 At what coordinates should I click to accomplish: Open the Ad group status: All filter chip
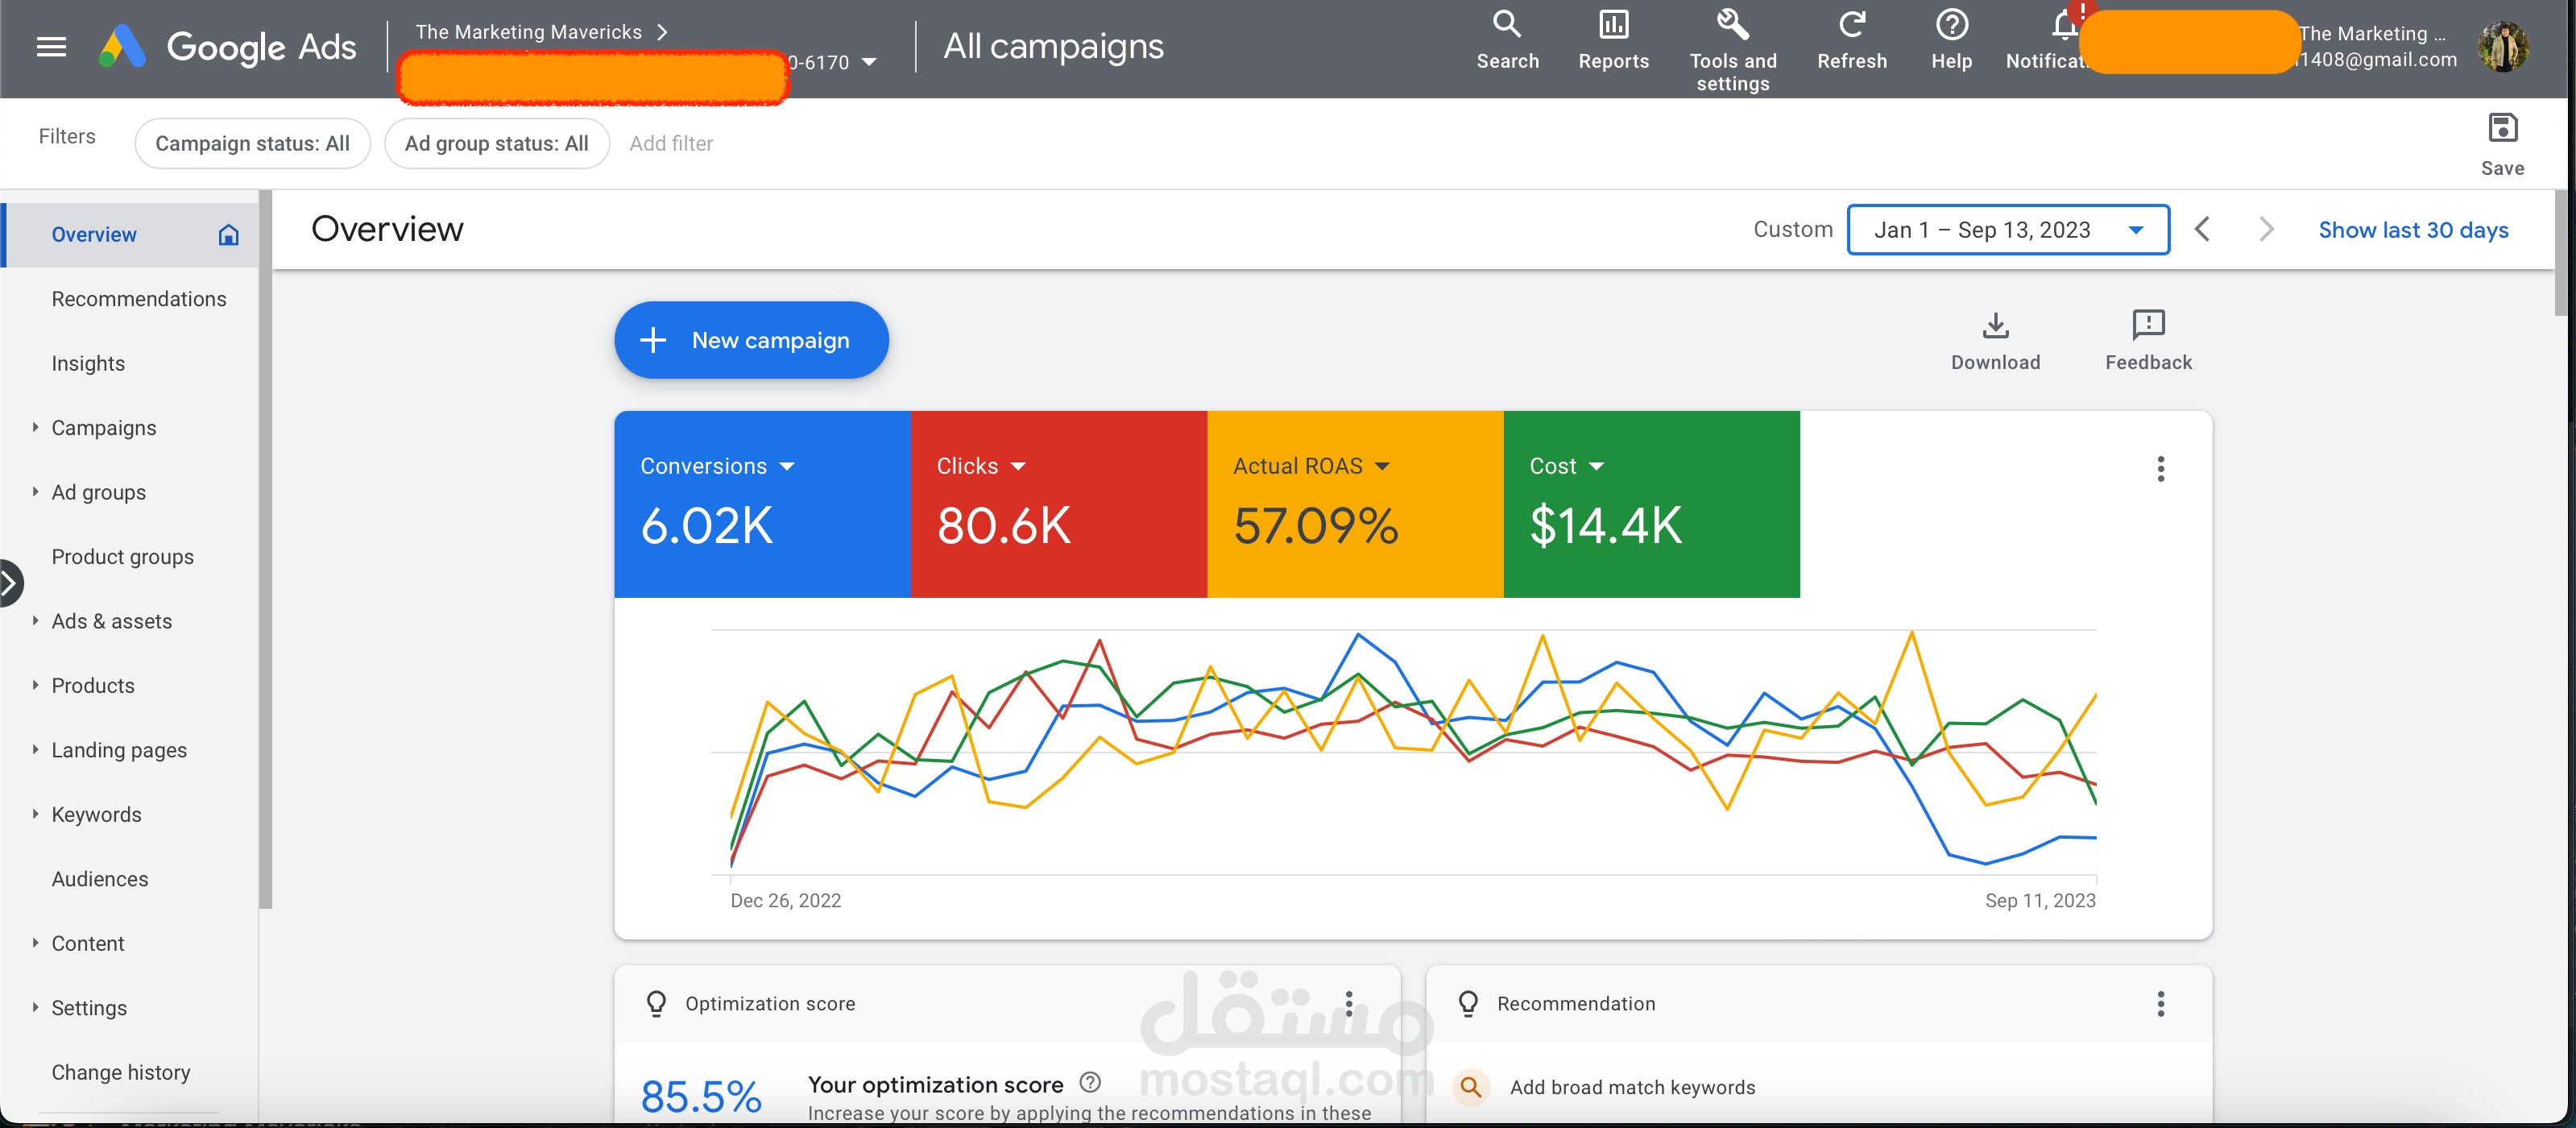pos(497,143)
